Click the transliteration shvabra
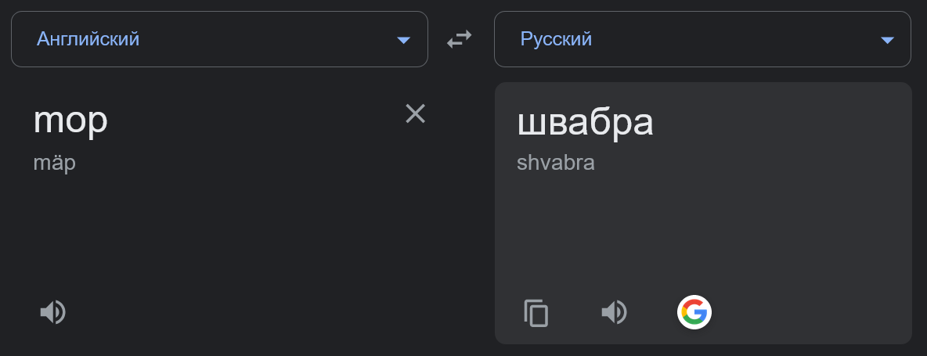Viewport: 927px width, 356px height. tap(555, 164)
